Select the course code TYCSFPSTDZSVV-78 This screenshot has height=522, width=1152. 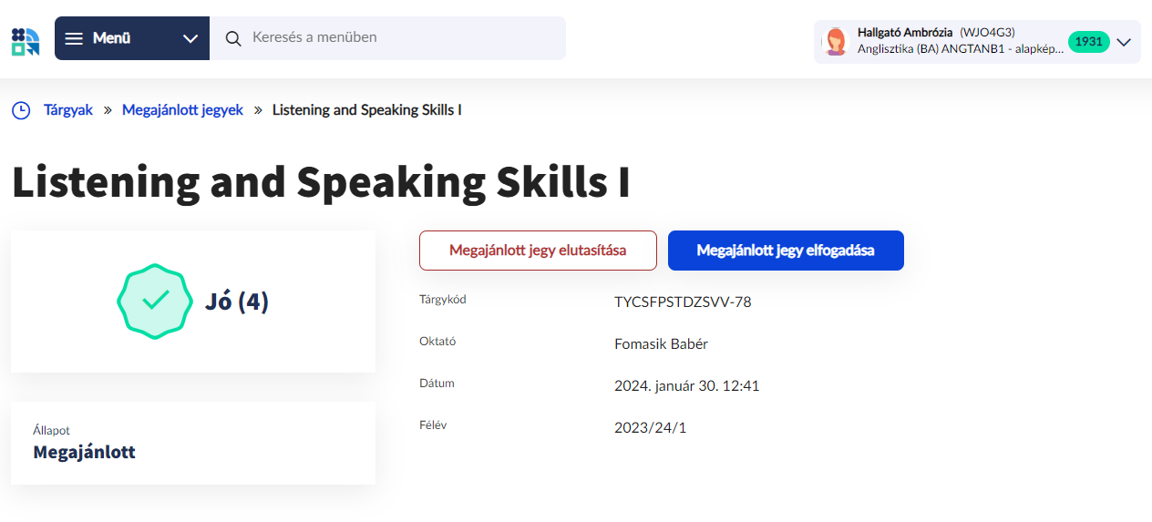pos(683,302)
